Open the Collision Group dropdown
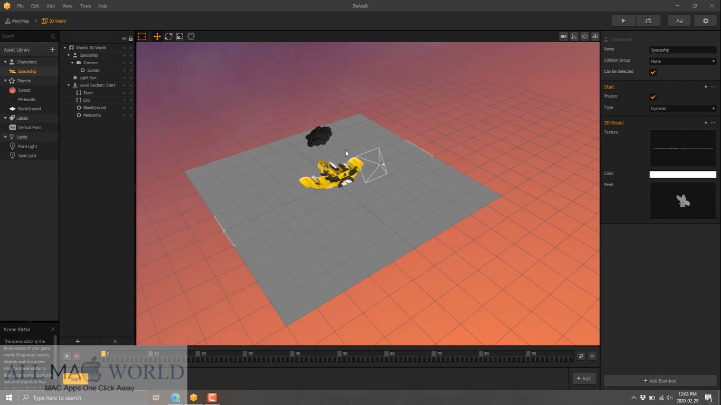The image size is (721, 405). click(x=683, y=61)
